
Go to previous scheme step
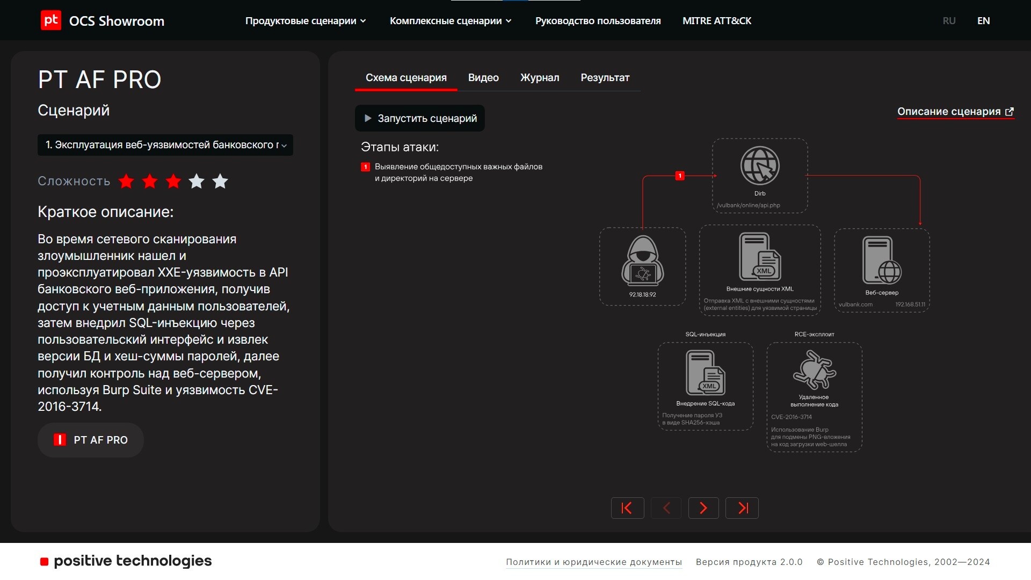666,508
